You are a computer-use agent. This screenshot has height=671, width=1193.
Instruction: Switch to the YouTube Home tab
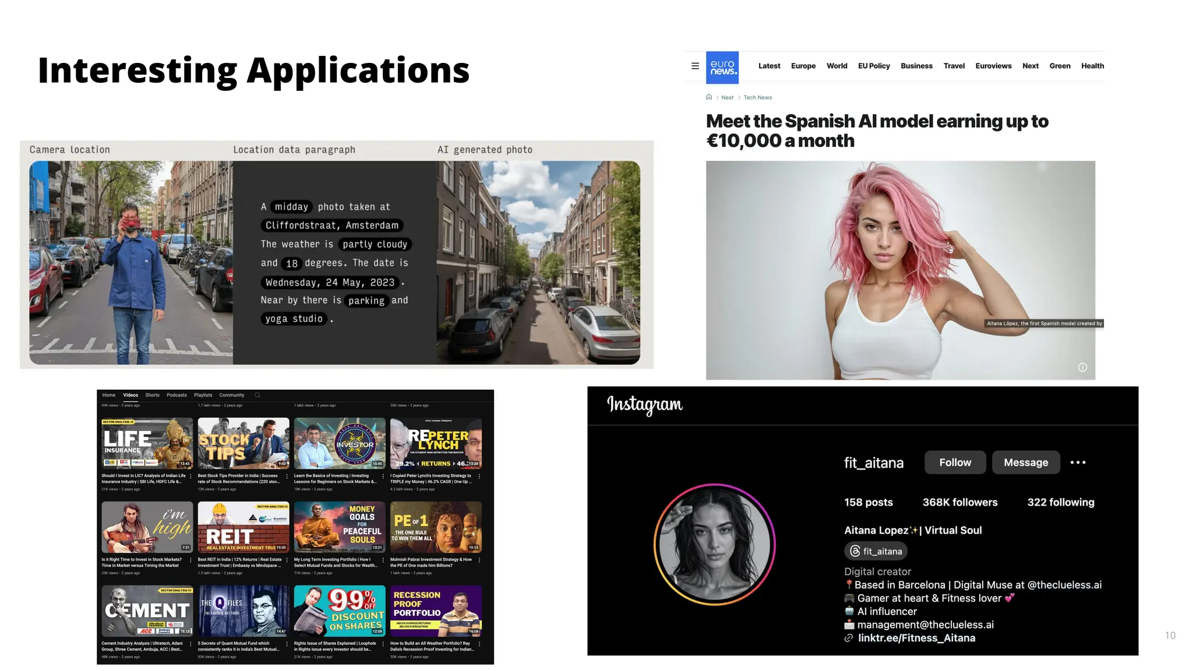(x=109, y=395)
